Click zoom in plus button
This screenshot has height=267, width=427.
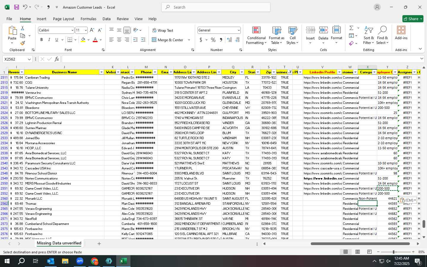(x=413, y=252)
